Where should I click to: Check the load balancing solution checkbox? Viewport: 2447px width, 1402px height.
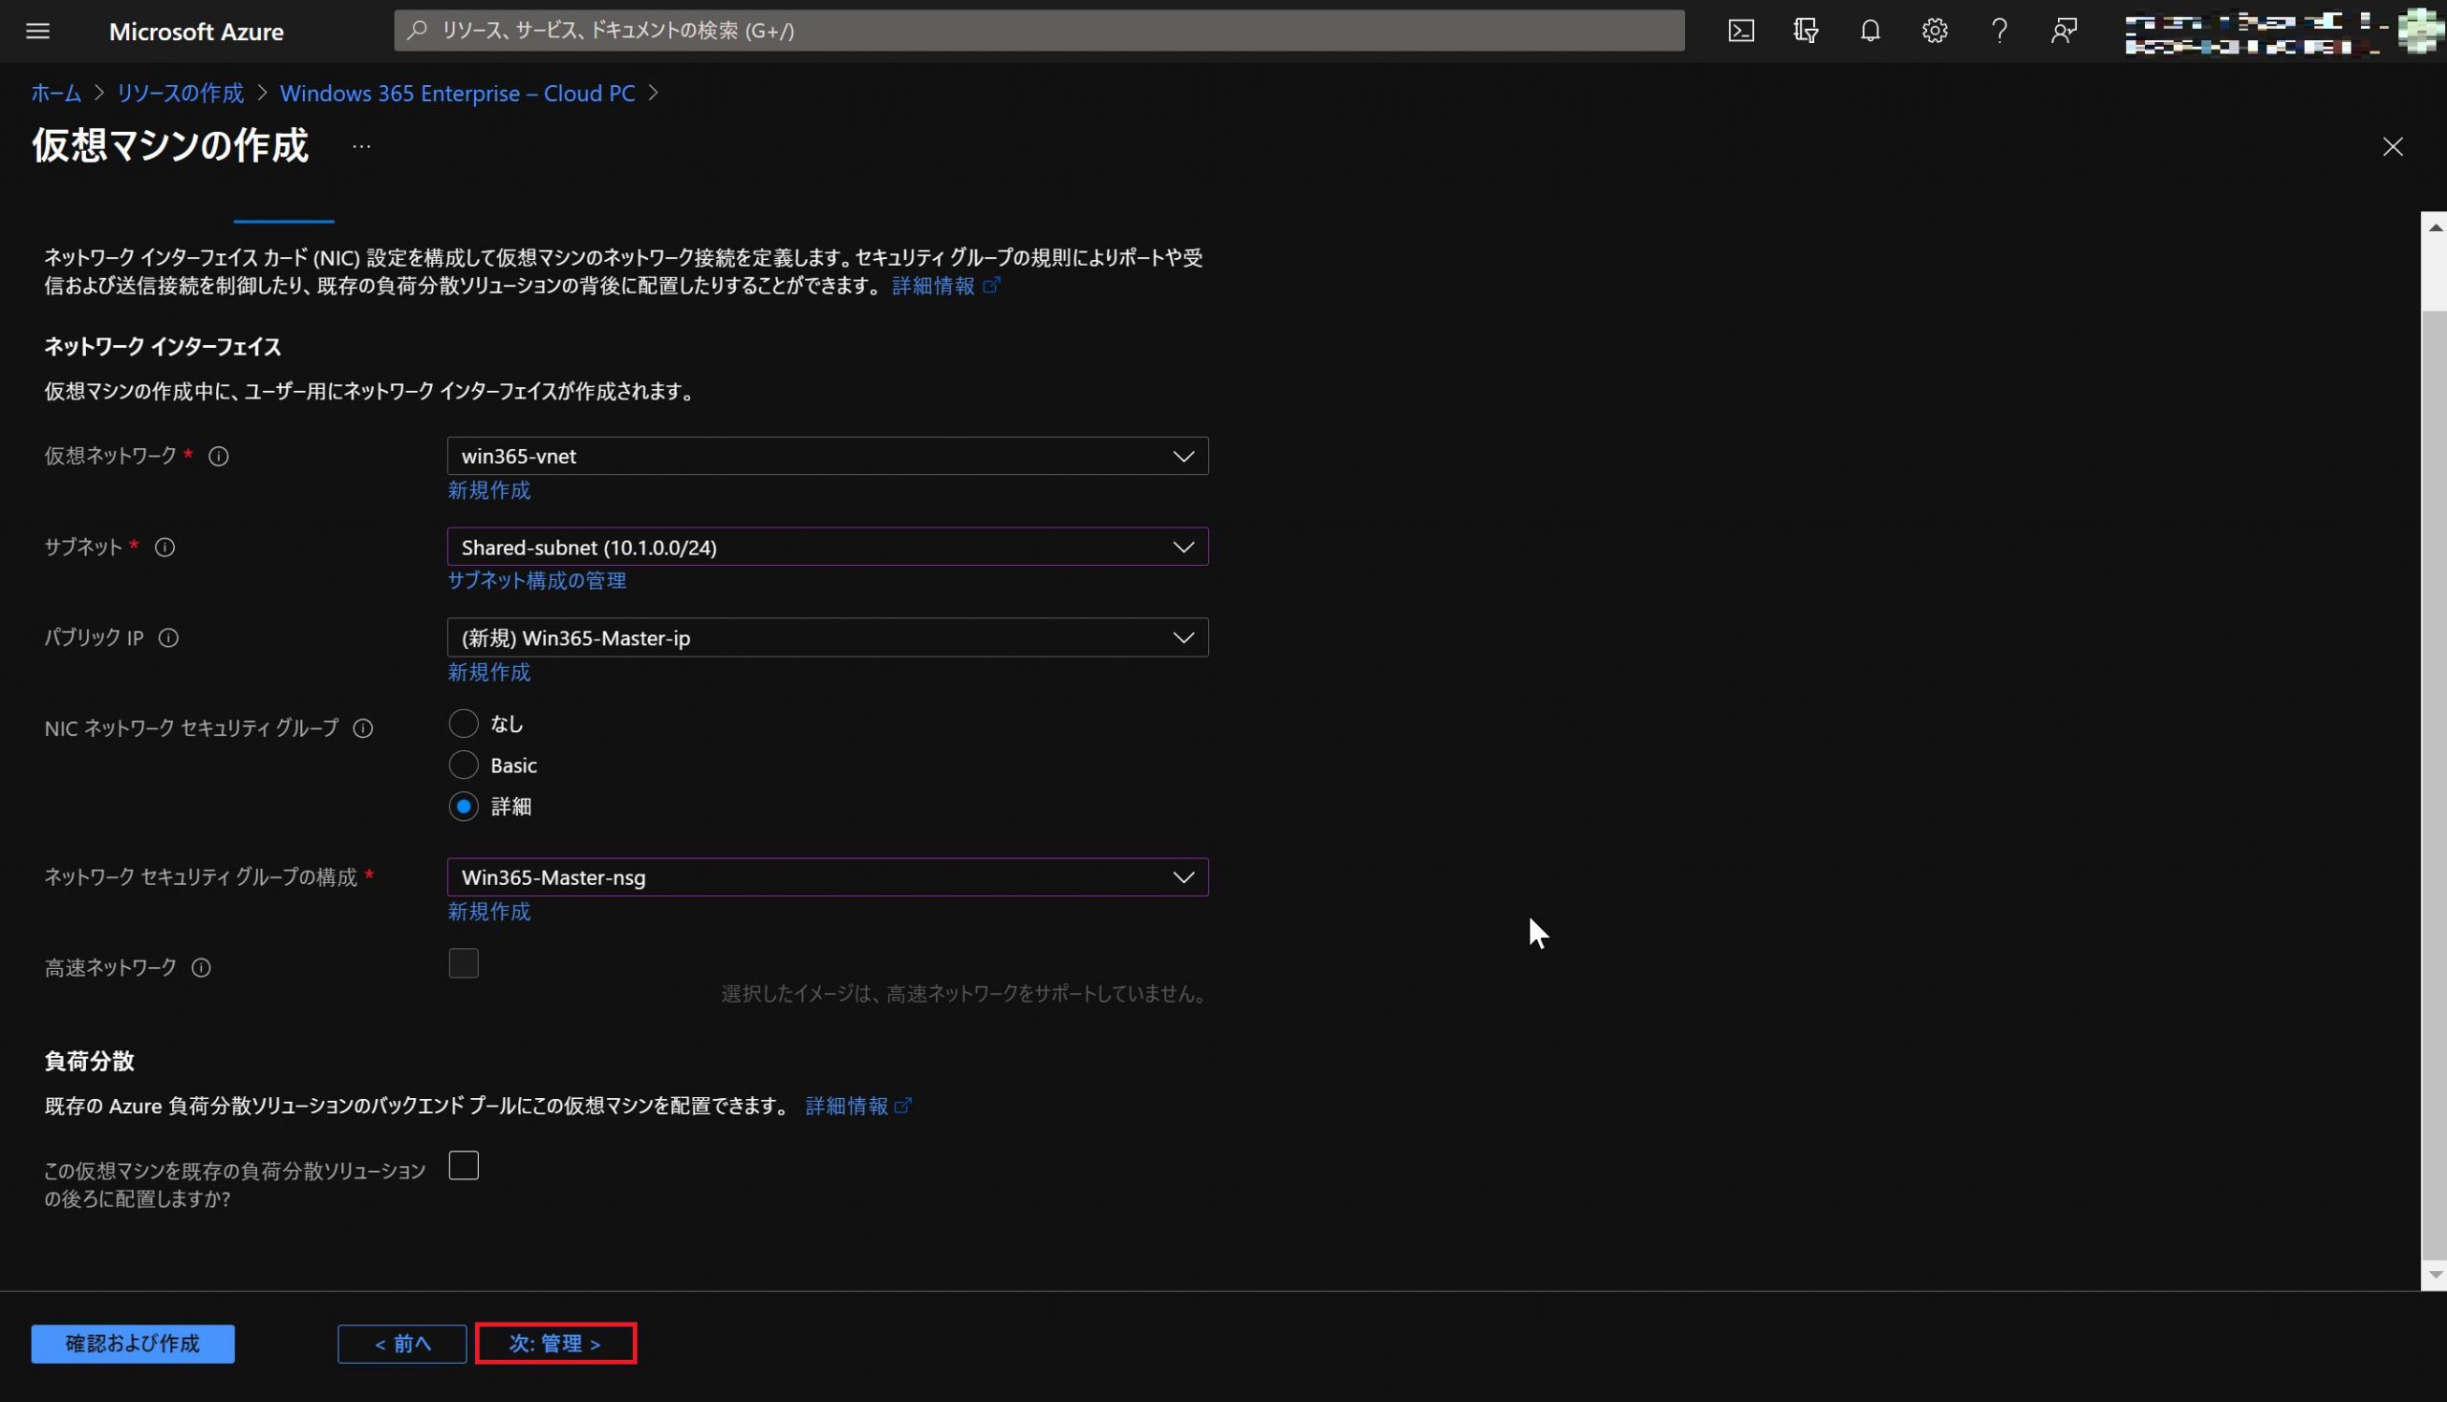click(464, 1166)
